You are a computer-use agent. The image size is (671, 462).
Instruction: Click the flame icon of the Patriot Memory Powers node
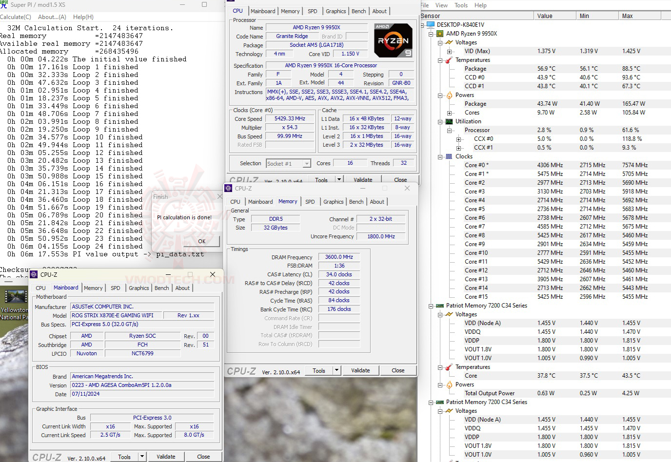coord(449,385)
